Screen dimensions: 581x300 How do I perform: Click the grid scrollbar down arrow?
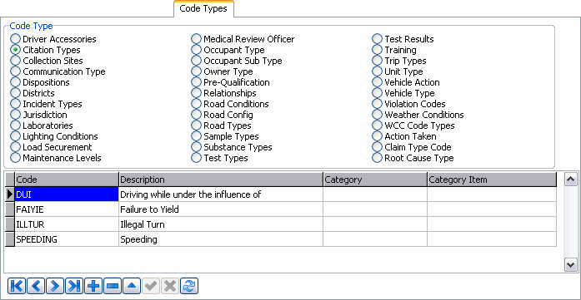pyautogui.click(x=571, y=265)
